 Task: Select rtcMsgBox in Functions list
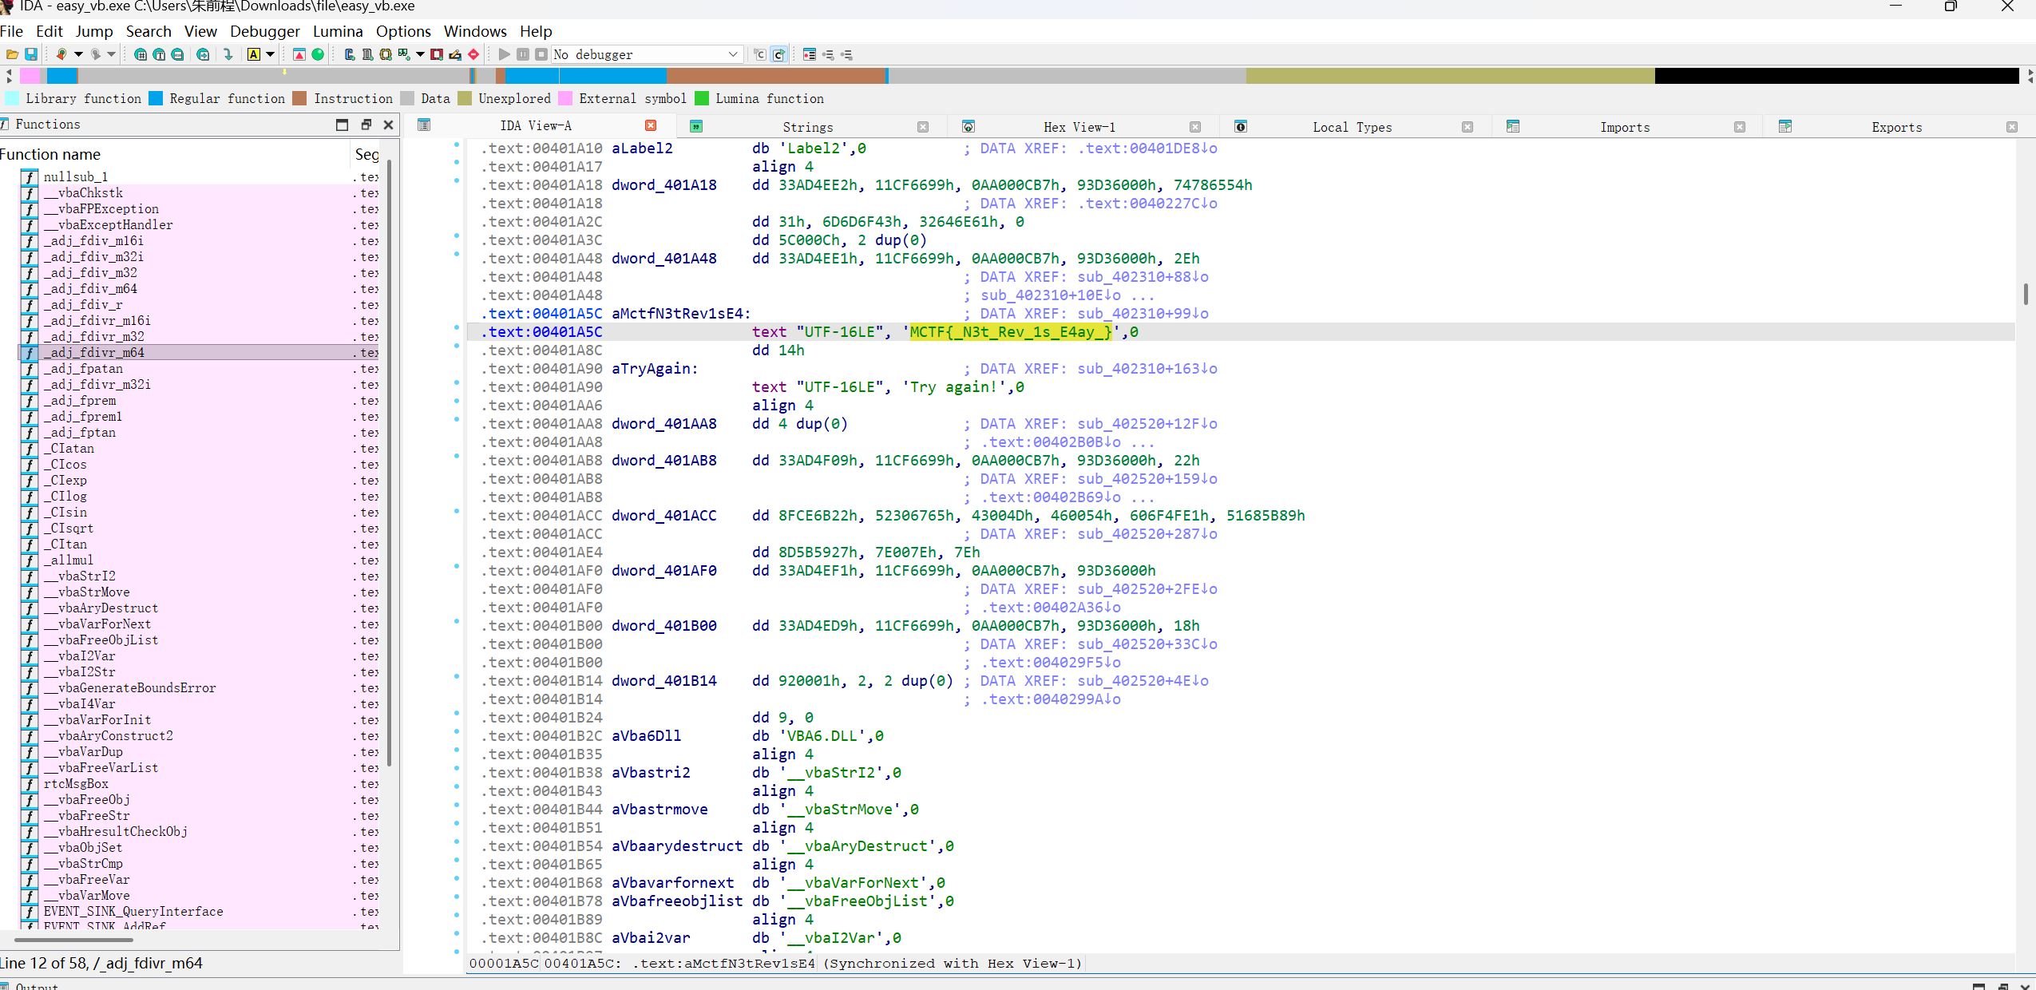point(76,783)
